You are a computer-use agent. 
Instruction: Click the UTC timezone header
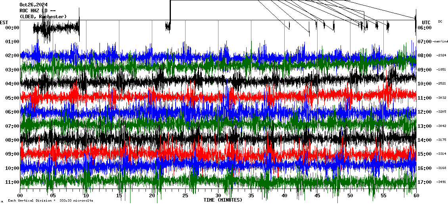coord(426,22)
